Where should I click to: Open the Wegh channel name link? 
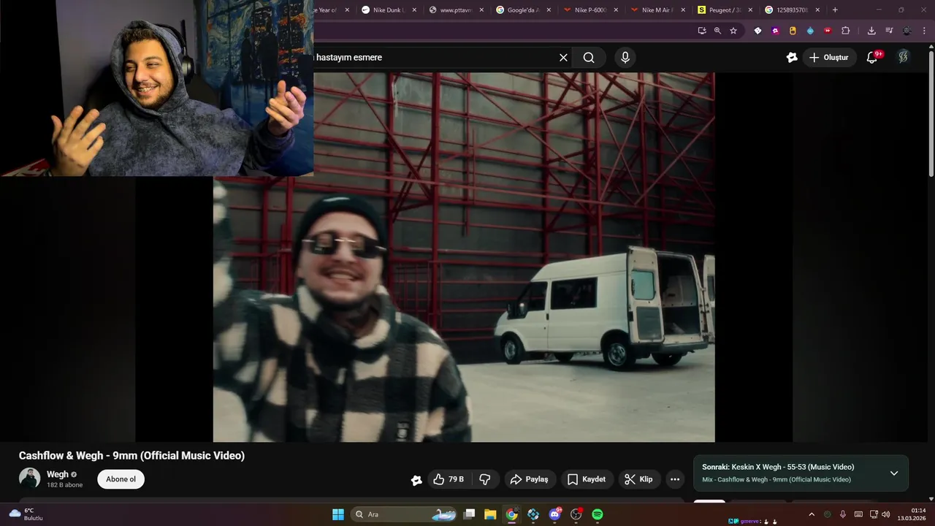click(x=57, y=474)
